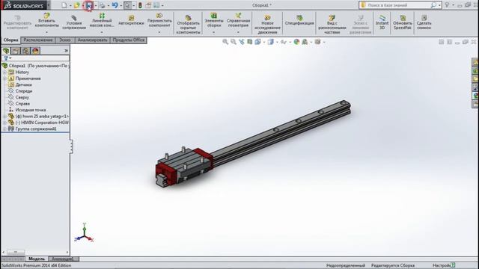The height and width of the screenshot is (269, 479).
Task: Click Apply Scene icon in view toolbar
Action: tap(305, 42)
